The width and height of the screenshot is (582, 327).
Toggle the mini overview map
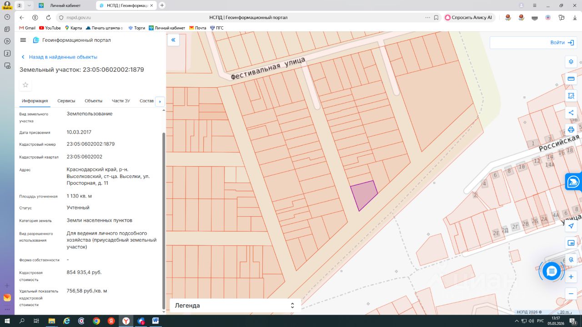(x=571, y=243)
